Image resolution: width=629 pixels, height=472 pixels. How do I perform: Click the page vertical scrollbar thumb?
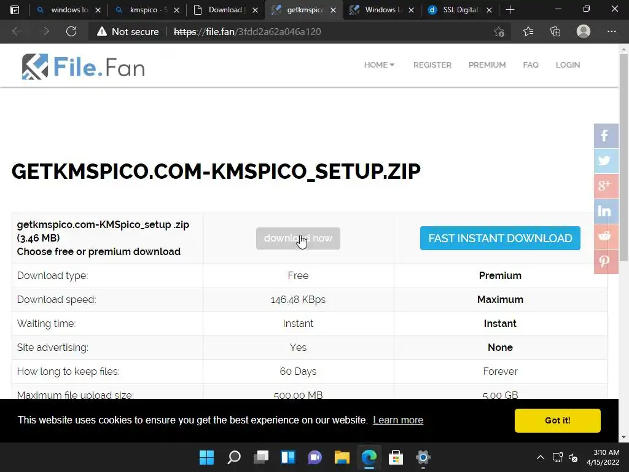[x=623, y=157]
